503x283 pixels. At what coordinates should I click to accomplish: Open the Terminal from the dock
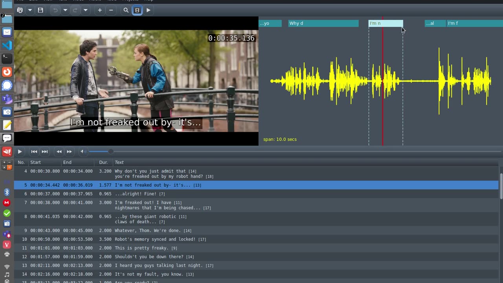pos(7,59)
